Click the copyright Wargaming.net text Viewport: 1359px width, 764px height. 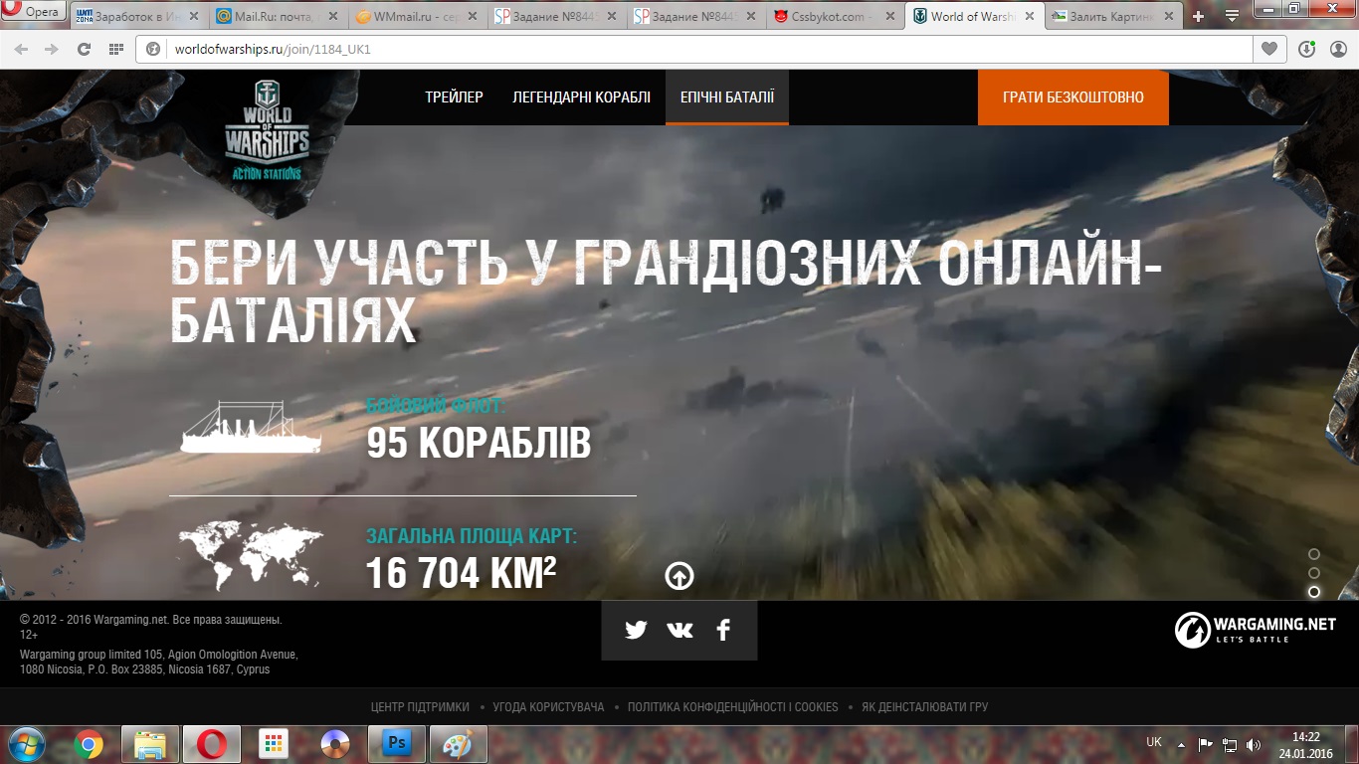151,620
